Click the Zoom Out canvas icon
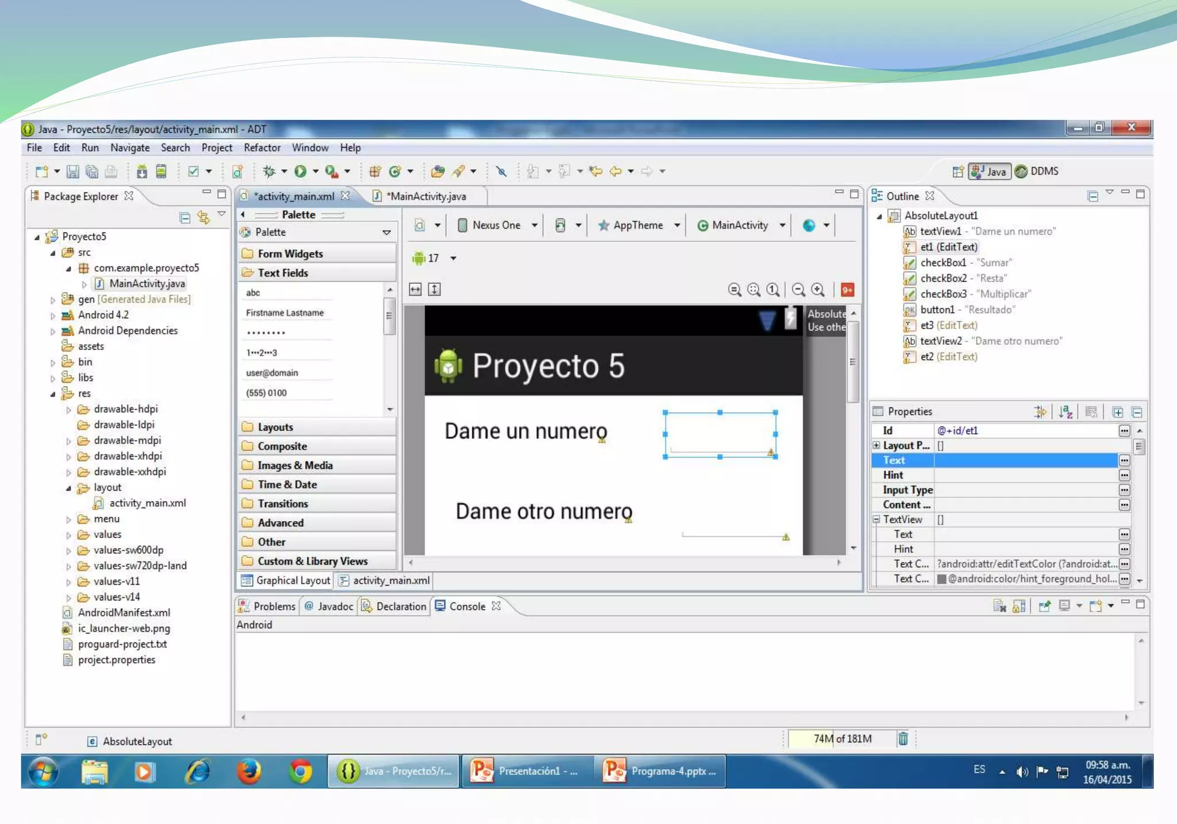Image resolution: width=1177 pixels, height=824 pixels. click(798, 290)
